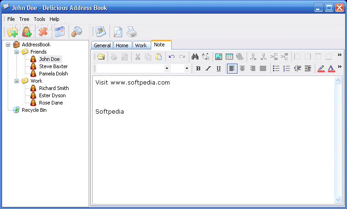Click the main toolbar printer icon
Screen dimensions: 347x209
click(x=132, y=32)
